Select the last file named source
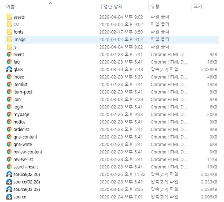Viewport: 224px width, 202px height. coord(20,197)
